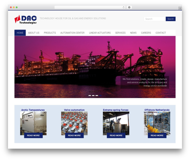The height and width of the screenshot is (160, 190).
Task: Click the round icon beside the address bar
Action: click(x=129, y=7)
